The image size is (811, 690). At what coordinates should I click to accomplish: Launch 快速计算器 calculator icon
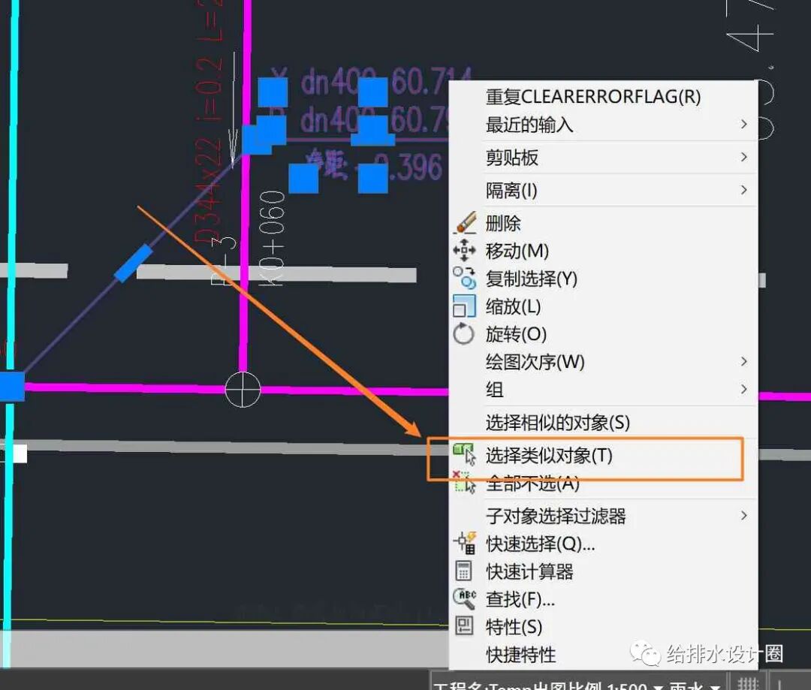[463, 571]
